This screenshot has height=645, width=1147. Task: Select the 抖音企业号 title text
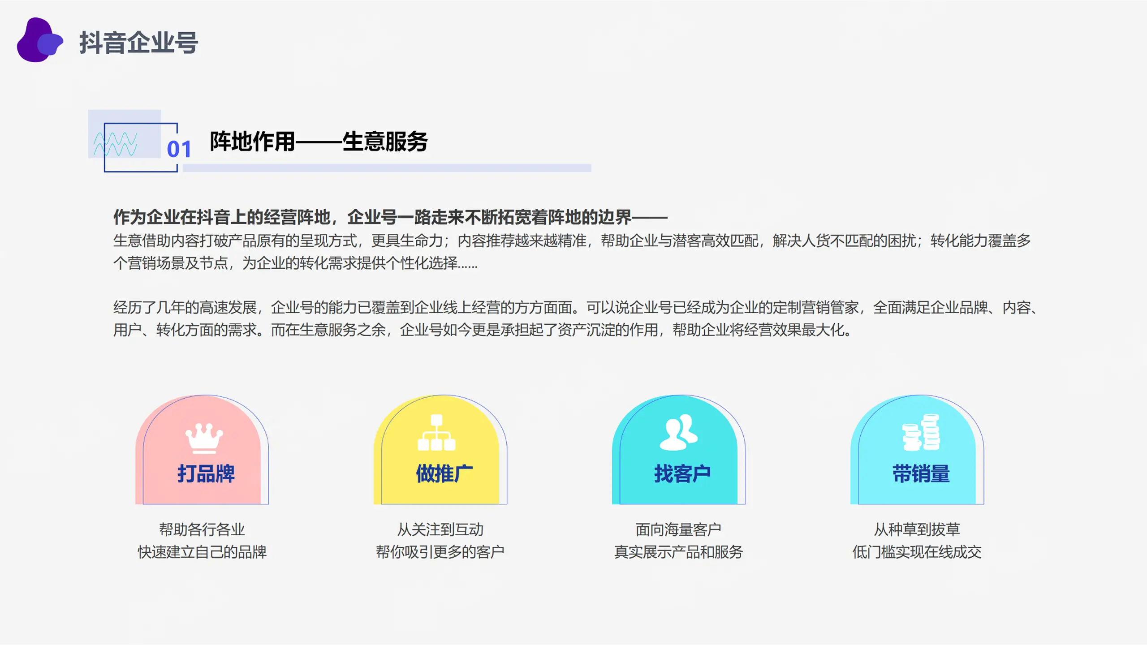(x=138, y=43)
